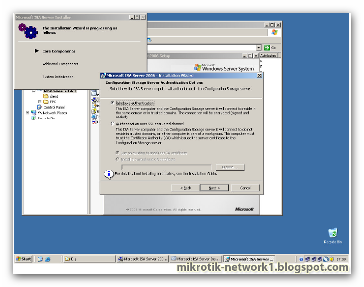364x287 pixels.
Task: Click the Windows Server System logo
Action: click(x=224, y=68)
